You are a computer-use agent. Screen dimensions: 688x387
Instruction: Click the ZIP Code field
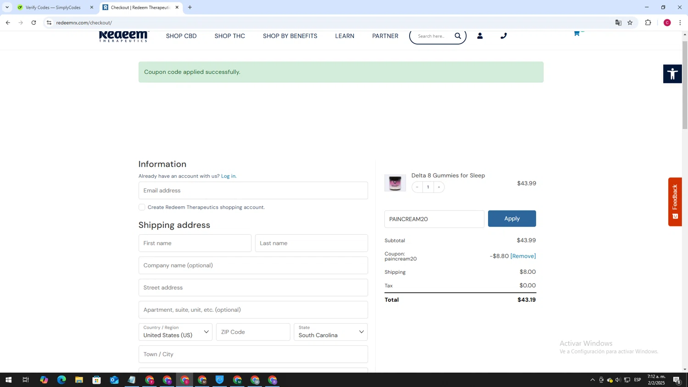pyautogui.click(x=253, y=332)
